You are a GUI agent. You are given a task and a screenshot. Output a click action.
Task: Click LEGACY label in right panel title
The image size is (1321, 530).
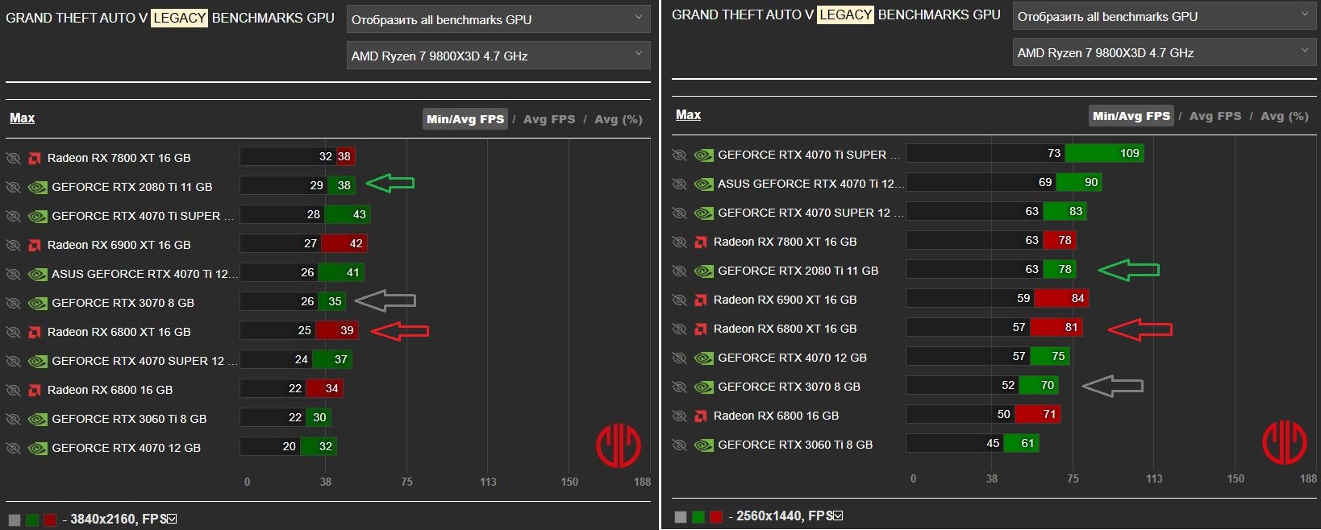pos(845,14)
